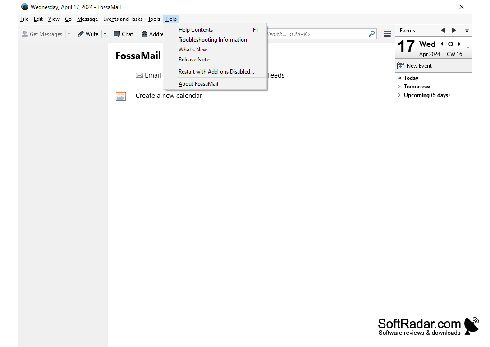This screenshot has height=347, width=490.
Task: Show previous Events pane view arrow
Action: [x=443, y=30]
